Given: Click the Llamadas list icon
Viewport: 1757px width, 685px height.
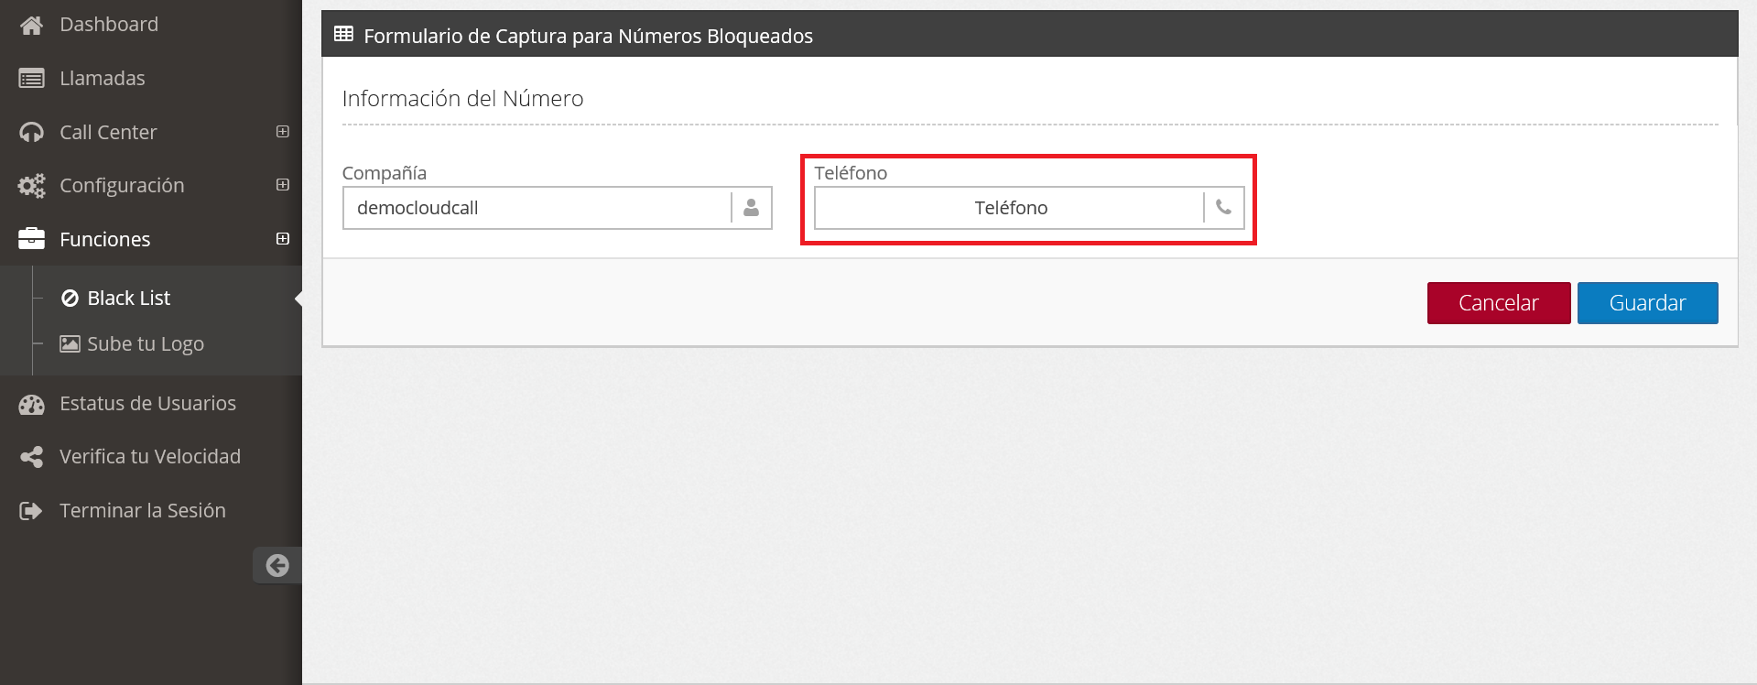Looking at the screenshot, I should click(31, 79).
